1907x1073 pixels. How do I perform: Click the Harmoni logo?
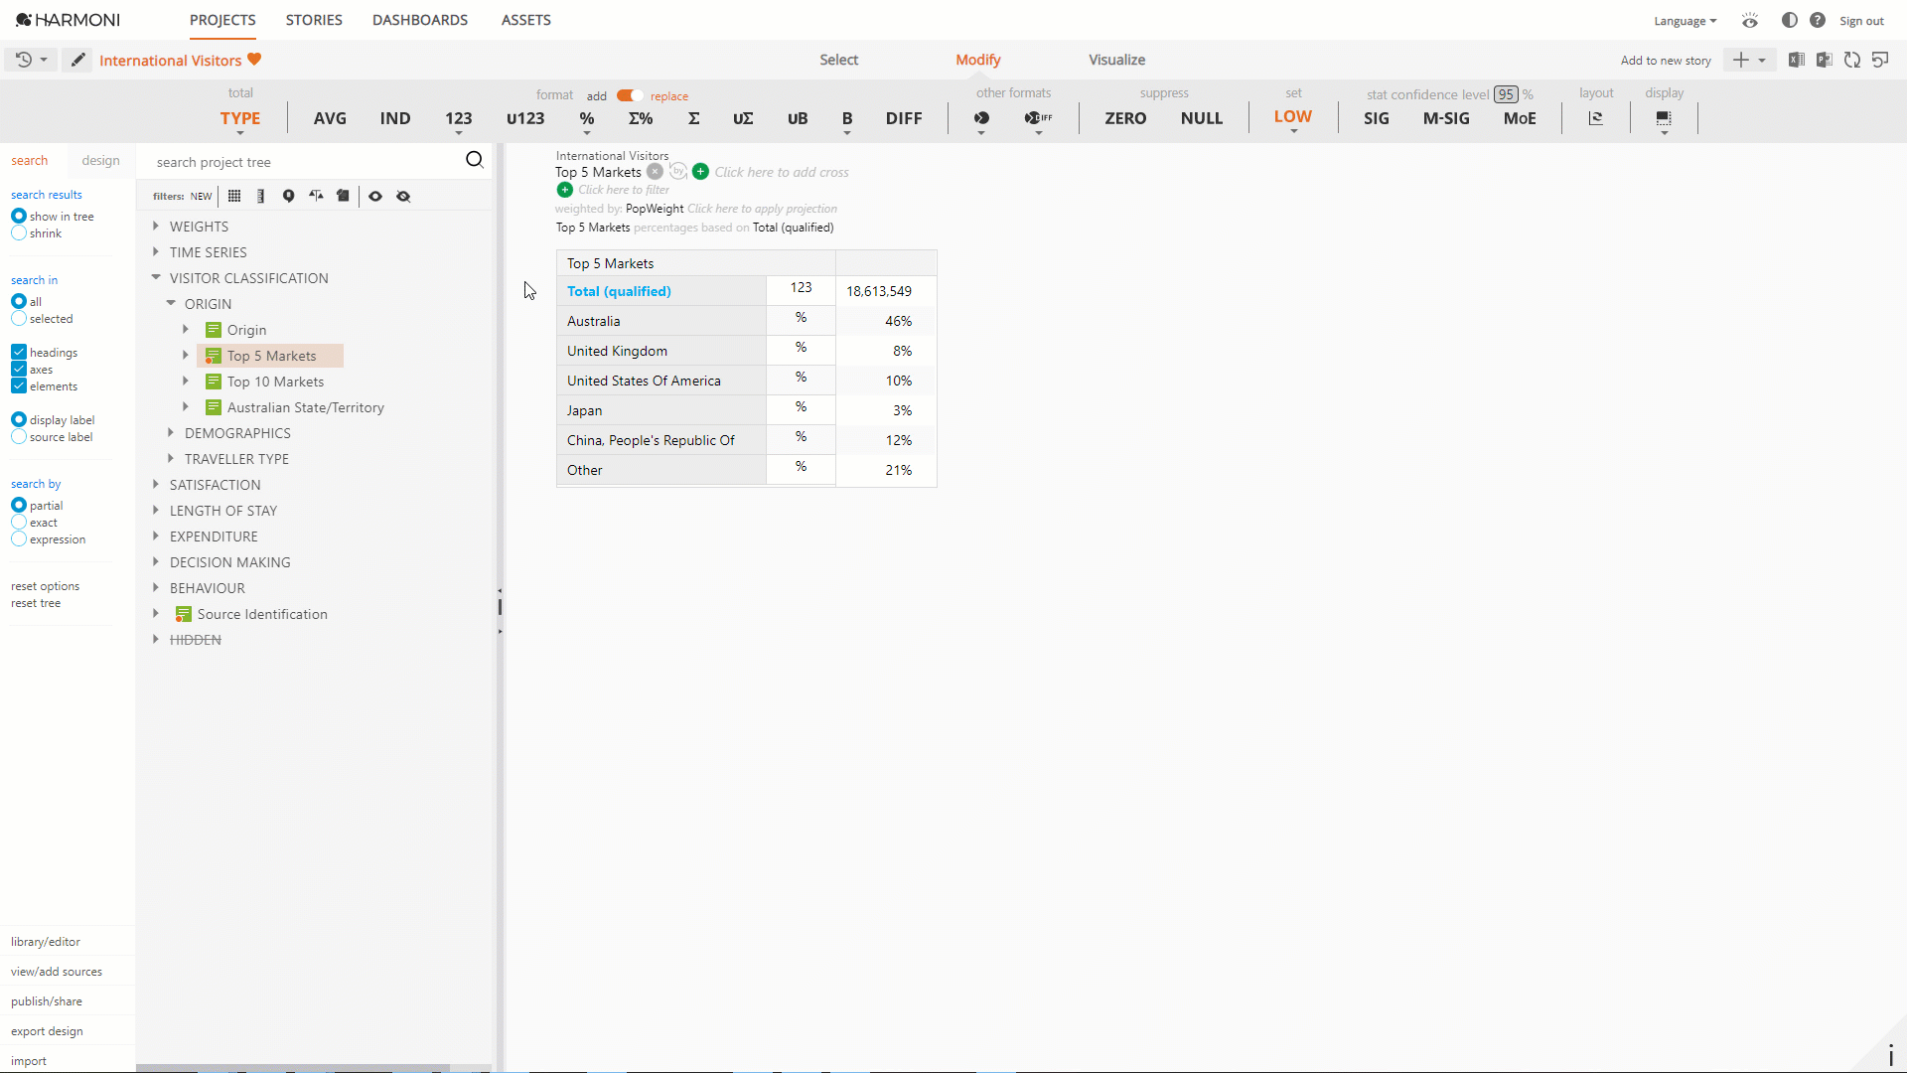(68, 20)
